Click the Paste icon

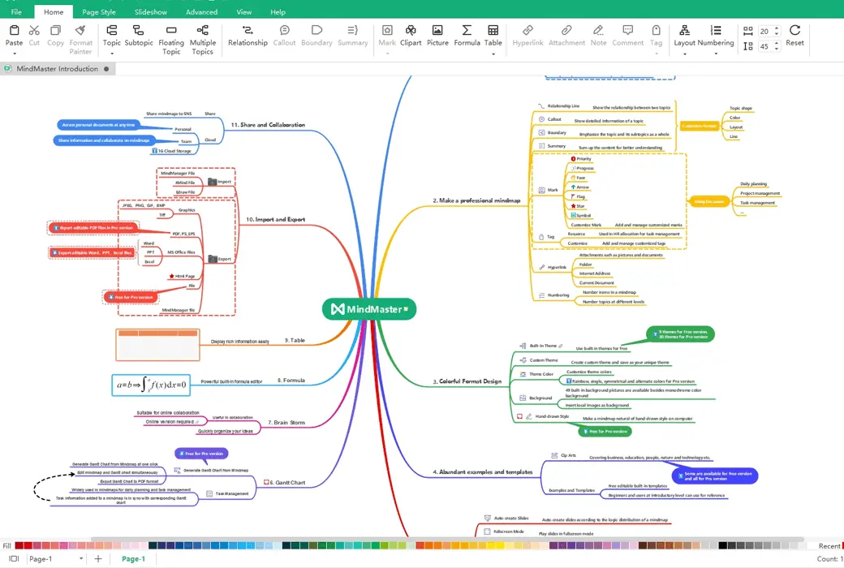click(x=14, y=31)
